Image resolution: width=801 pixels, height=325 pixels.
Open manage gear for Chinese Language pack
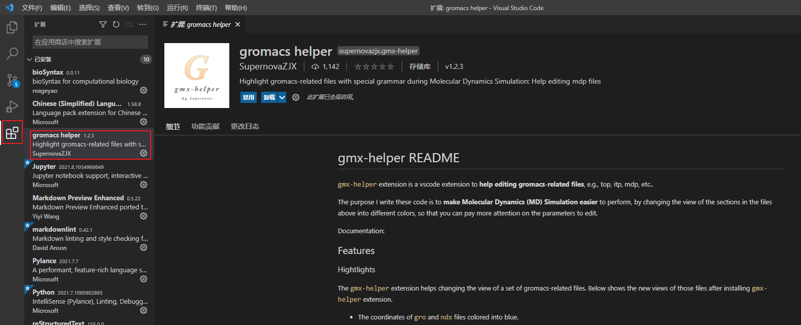tap(144, 122)
